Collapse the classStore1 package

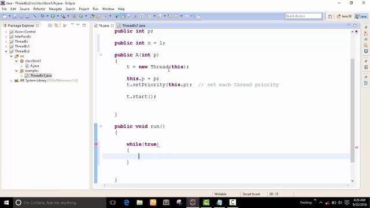[16, 61]
